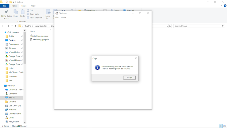Screen dimensions: 227x128
Task: Switch to large icons view in status bar
Action: click(x=224, y=126)
